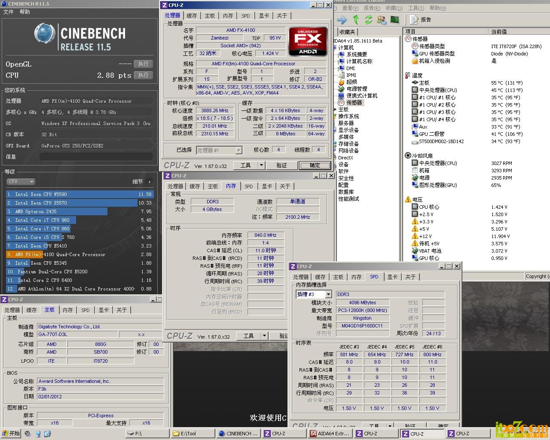Click 验证 in CPU-Z processor window
The height and width of the screenshot is (440, 550).
pyautogui.click(x=282, y=165)
